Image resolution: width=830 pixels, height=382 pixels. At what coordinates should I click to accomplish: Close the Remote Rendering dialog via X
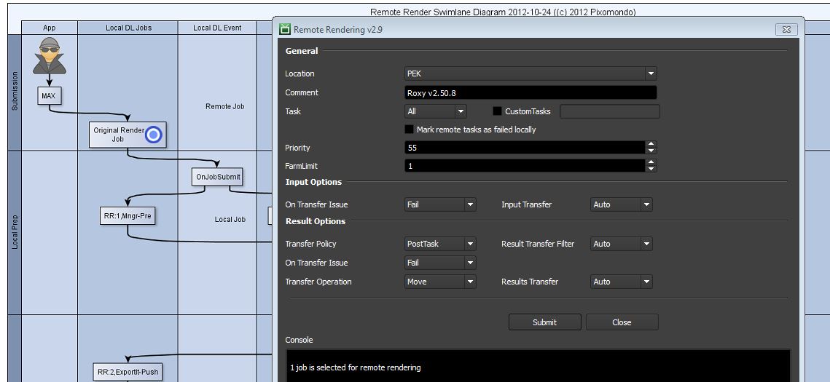click(x=786, y=30)
